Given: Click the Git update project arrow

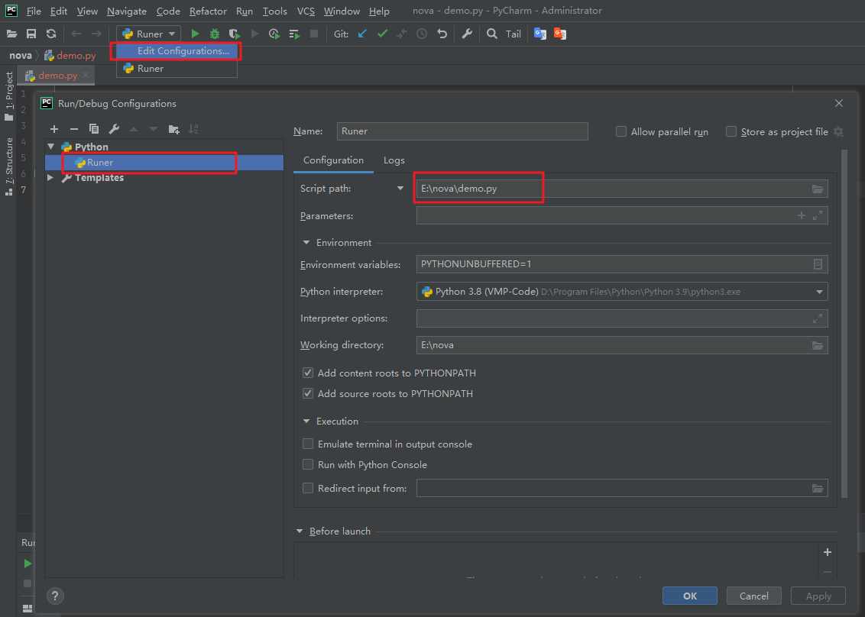Looking at the screenshot, I should [x=362, y=34].
